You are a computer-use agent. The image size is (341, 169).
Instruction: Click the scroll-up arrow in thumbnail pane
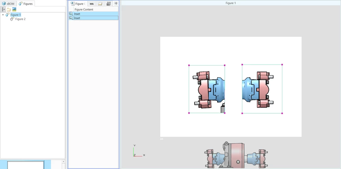pyautogui.click(x=63, y=161)
